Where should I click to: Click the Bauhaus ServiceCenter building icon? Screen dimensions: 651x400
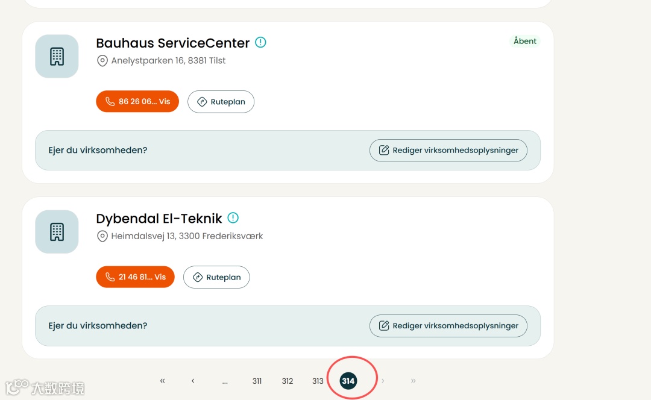click(x=57, y=56)
